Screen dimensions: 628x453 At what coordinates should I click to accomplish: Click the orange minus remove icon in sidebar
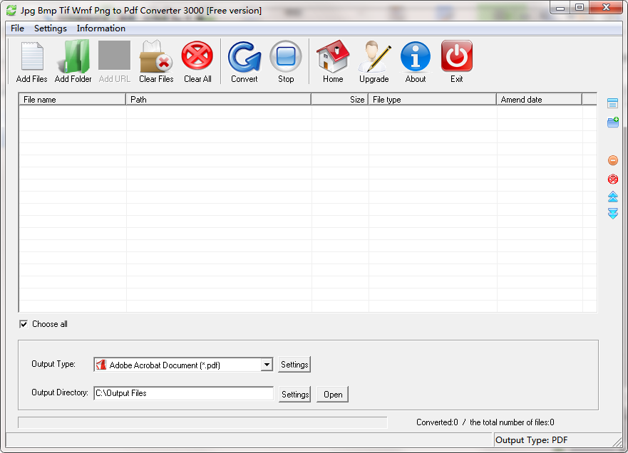point(612,161)
